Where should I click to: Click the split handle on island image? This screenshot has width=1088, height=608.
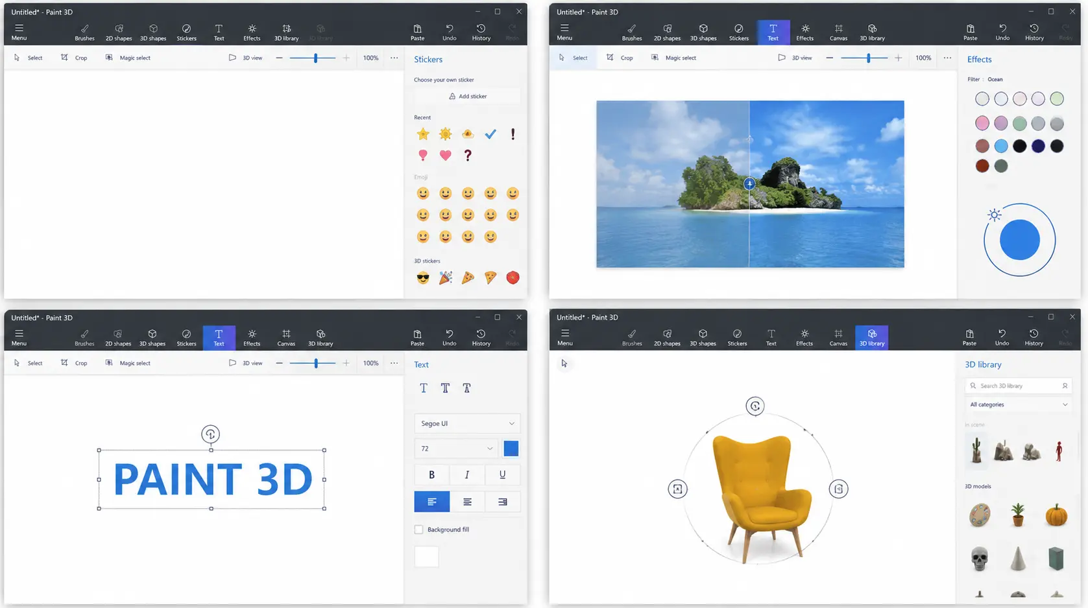749,184
